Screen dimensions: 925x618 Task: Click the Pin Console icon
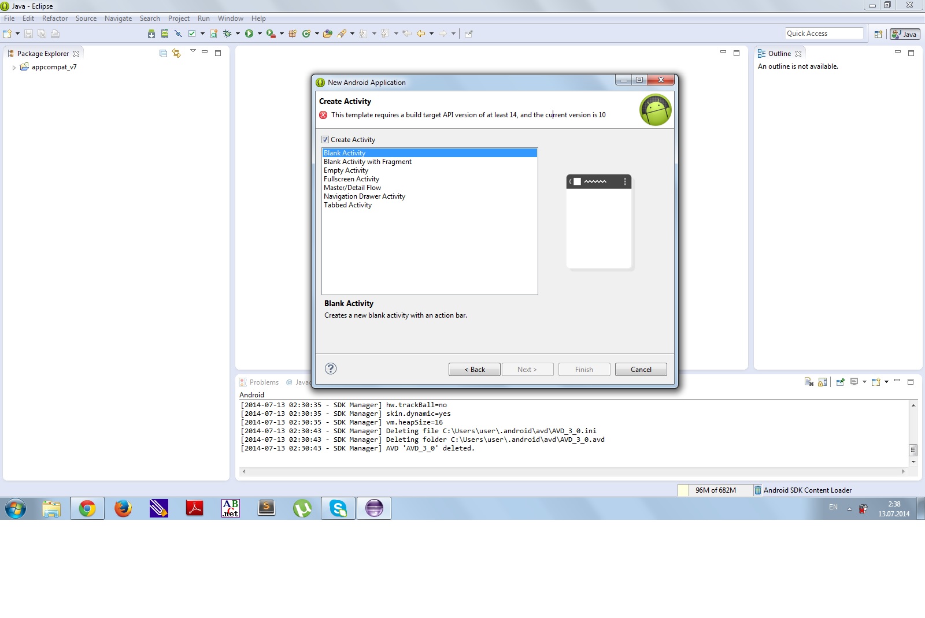click(x=841, y=382)
